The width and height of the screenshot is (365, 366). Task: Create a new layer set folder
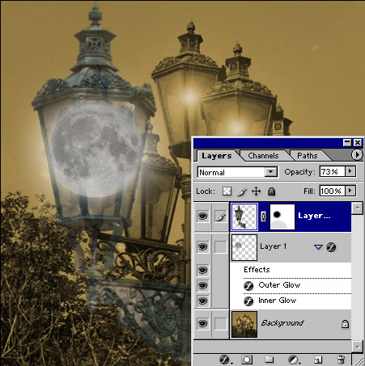pos(269,360)
